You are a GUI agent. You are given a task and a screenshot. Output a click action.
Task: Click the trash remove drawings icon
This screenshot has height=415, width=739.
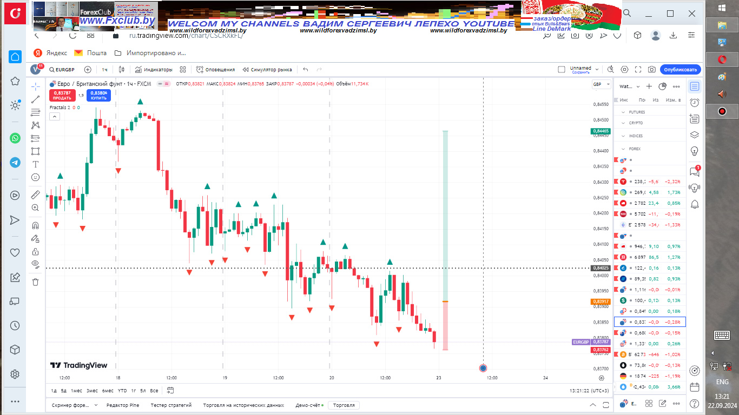coord(36,282)
